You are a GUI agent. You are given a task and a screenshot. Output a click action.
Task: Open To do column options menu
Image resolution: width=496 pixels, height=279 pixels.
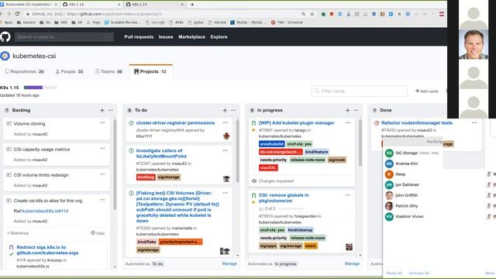pyautogui.click(x=233, y=110)
